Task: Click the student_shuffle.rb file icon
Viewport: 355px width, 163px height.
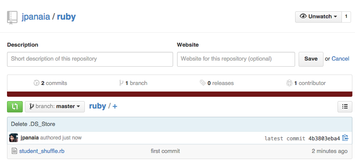Action: pos(14,151)
